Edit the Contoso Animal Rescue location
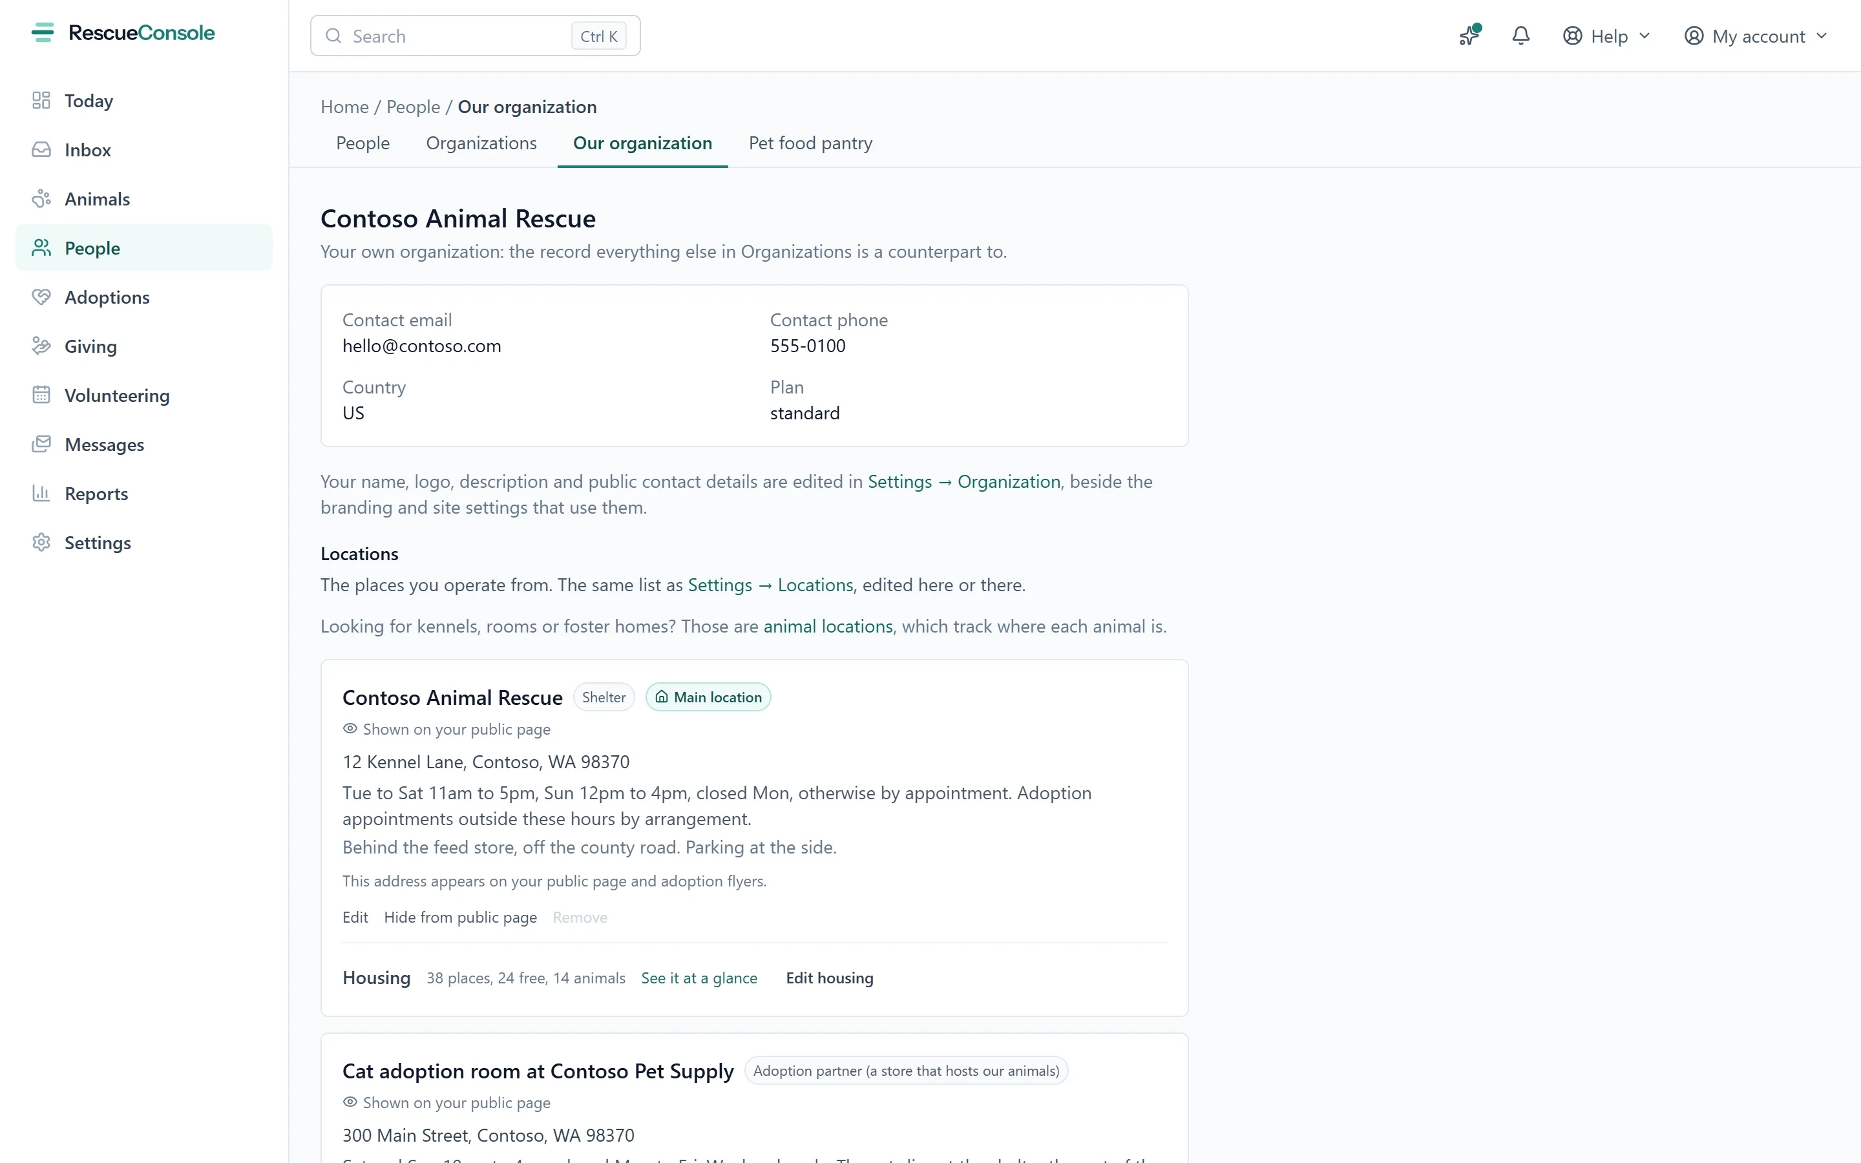 [x=355, y=917]
